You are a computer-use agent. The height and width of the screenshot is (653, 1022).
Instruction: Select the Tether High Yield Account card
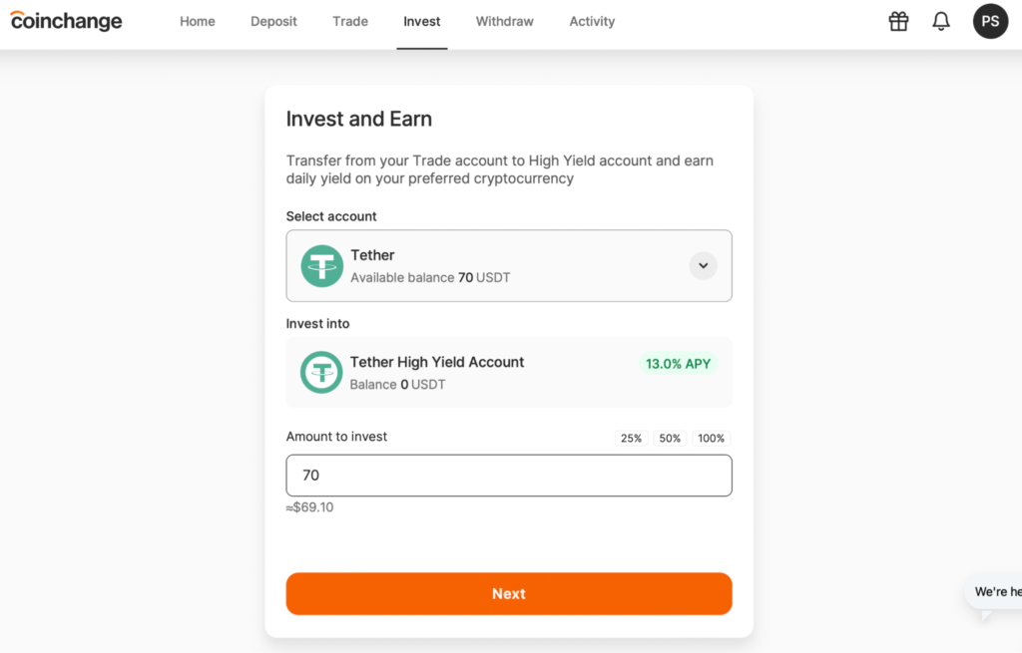click(509, 372)
